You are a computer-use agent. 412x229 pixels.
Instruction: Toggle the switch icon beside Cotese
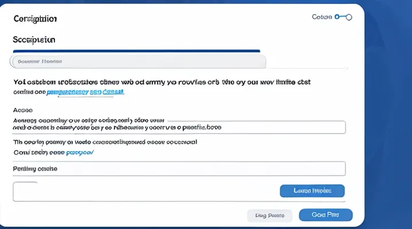pos(343,18)
